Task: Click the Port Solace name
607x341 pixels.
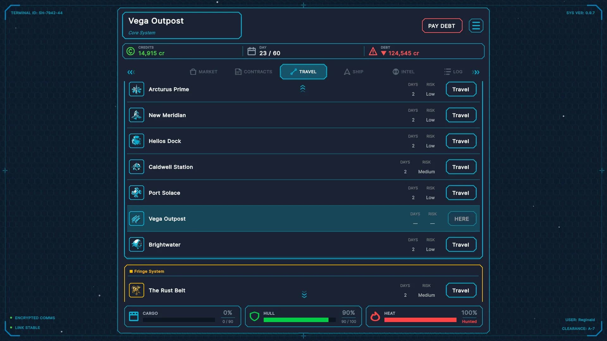Action: pyautogui.click(x=164, y=193)
